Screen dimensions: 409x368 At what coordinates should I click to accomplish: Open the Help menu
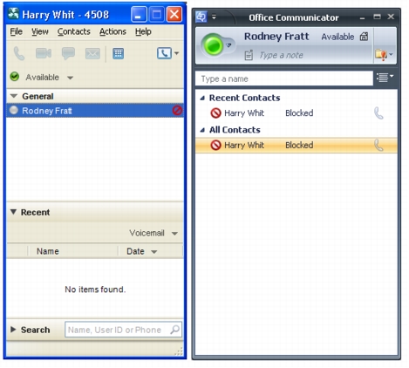pos(143,31)
